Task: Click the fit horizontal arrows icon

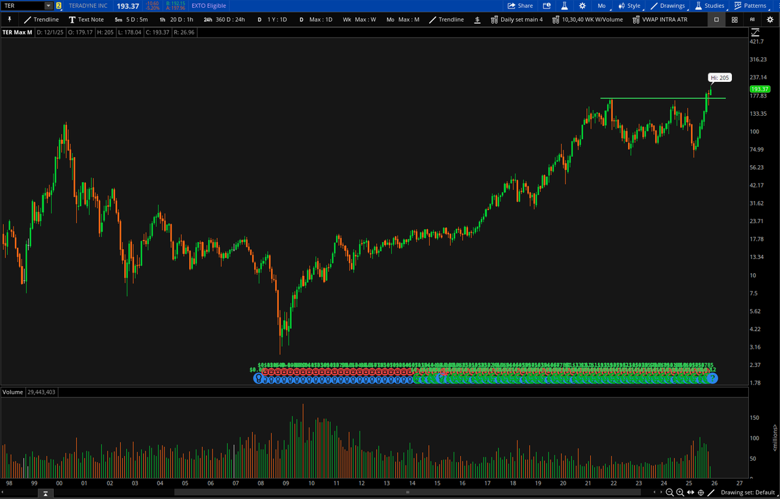Action: [x=690, y=492]
